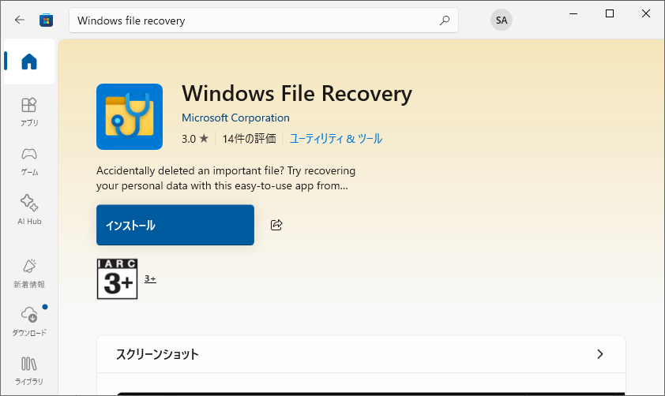Open 新着情報 in sidebar
Image resolution: width=665 pixels, height=396 pixels.
(29, 274)
